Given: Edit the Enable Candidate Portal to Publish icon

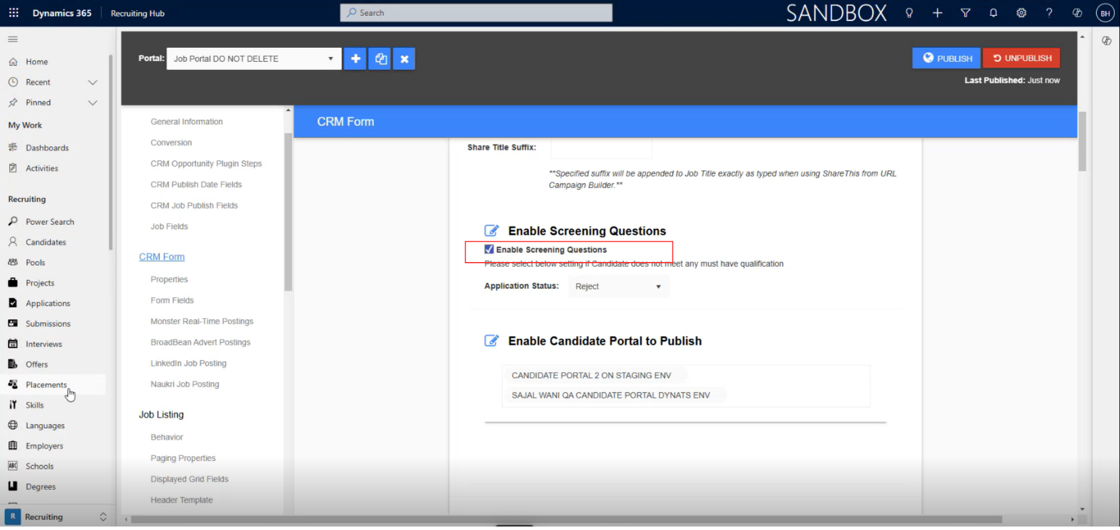Looking at the screenshot, I should [x=492, y=341].
